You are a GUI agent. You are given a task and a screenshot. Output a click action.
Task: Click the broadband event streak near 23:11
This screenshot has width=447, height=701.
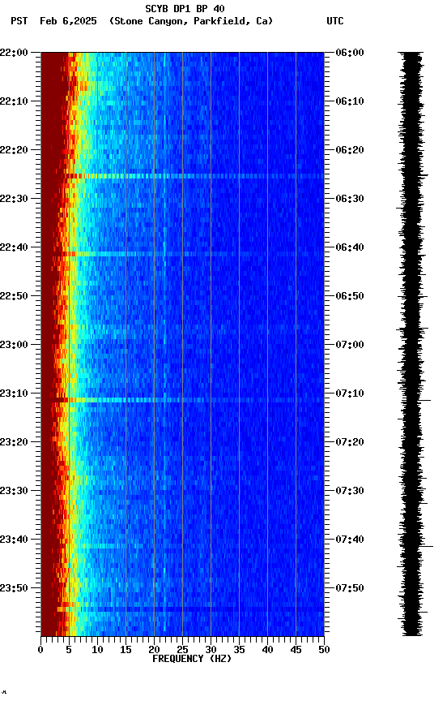(182, 400)
